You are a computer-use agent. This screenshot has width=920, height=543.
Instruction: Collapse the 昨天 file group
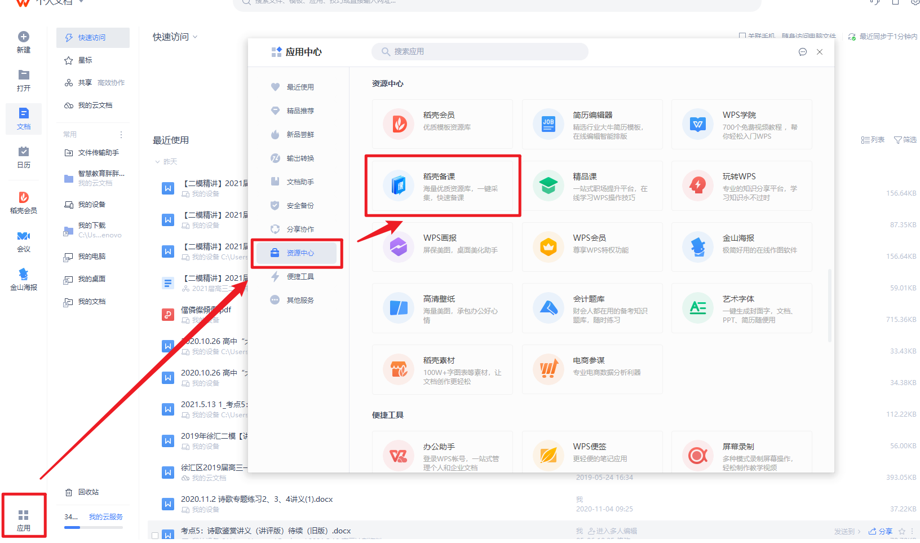click(158, 162)
